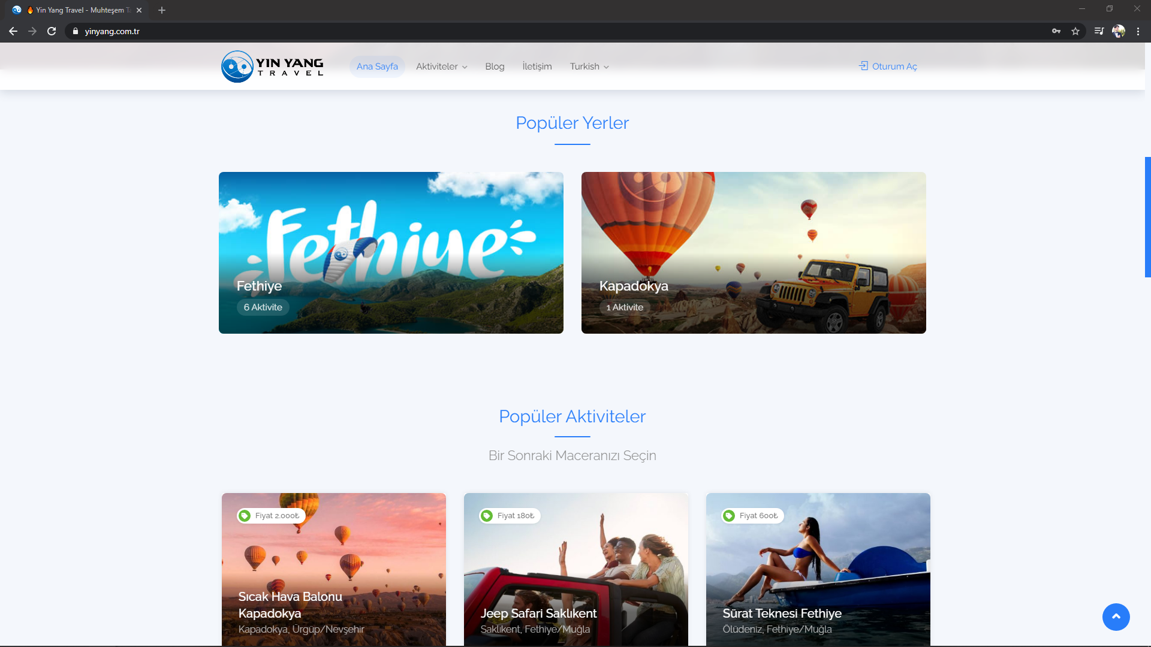Open the Kapadokya destination card
The width and height of the screenshot is (1151, 647).
click(754, 253)
